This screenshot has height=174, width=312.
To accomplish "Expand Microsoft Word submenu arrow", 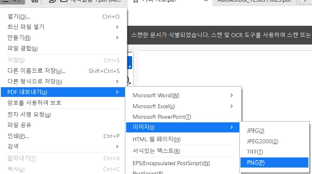I will pyautogui.click(x=232, y=95).
